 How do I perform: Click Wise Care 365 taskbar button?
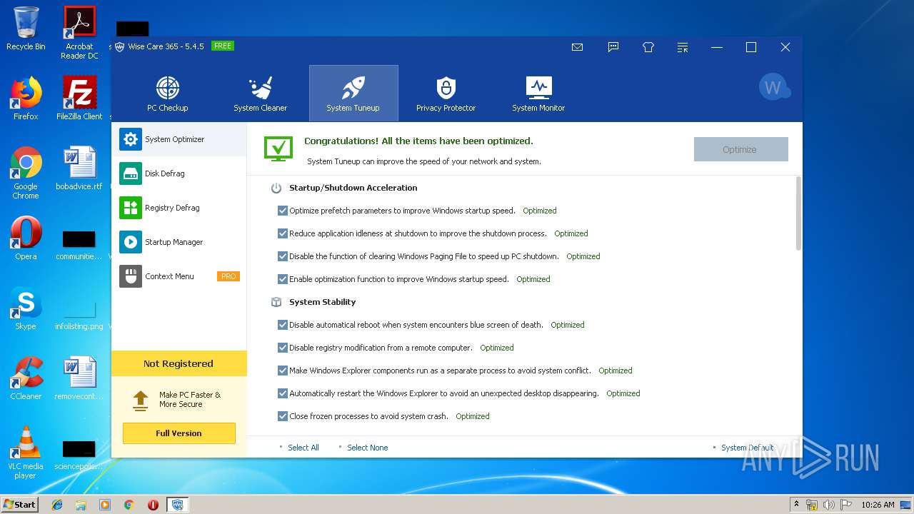(177, 505)
